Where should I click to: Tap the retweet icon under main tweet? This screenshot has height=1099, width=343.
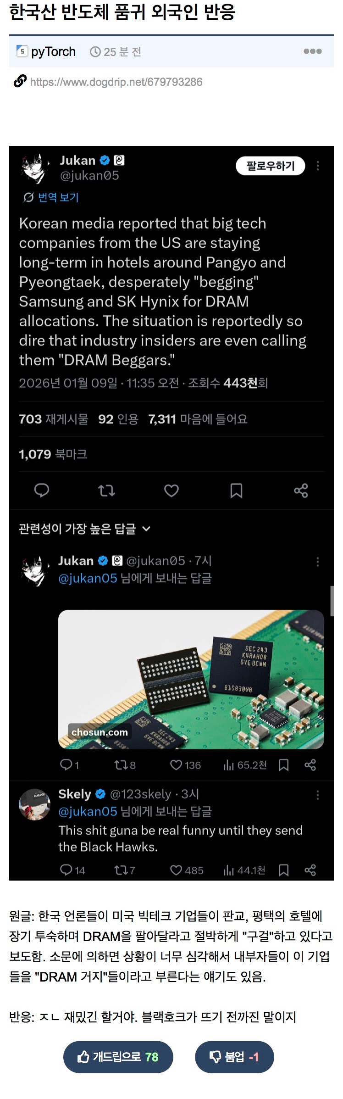pos(106,491)
